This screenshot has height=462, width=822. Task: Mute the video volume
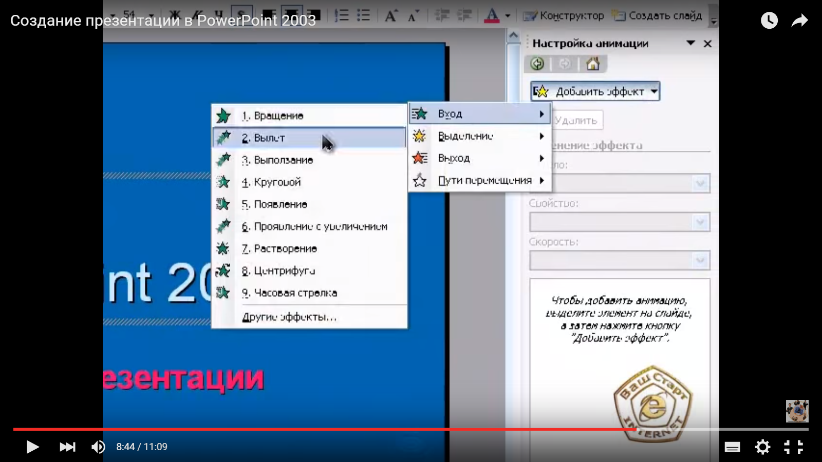[x=98, y=447]
